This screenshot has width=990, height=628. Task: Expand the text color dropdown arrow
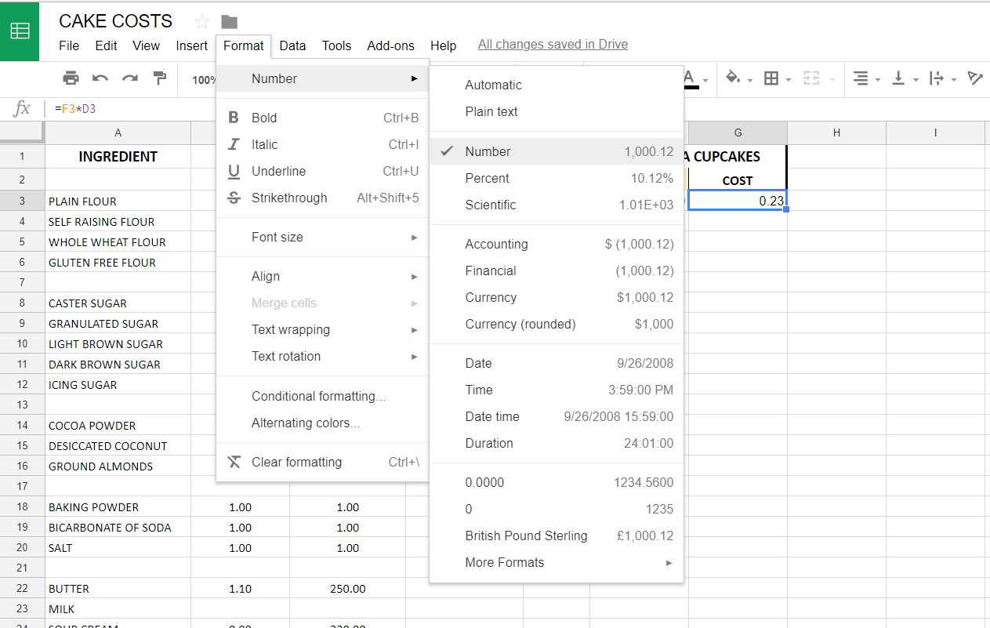point(705,80)
